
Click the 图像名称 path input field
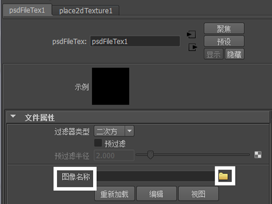click(x=155, y=177)
